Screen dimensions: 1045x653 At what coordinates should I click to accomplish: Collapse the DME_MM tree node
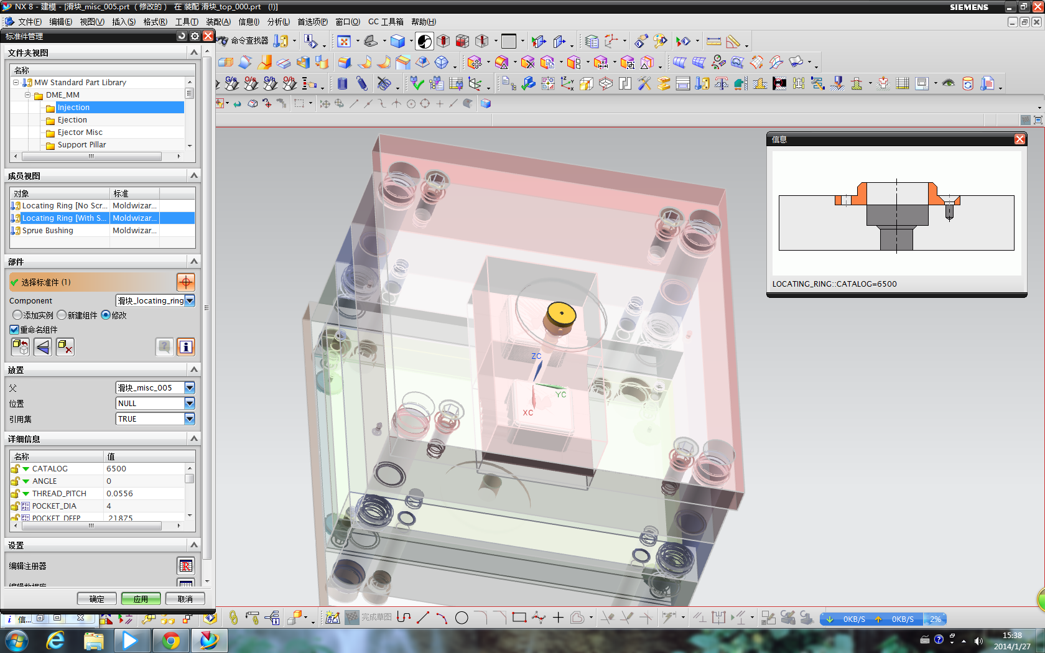[x=28, y=95]
